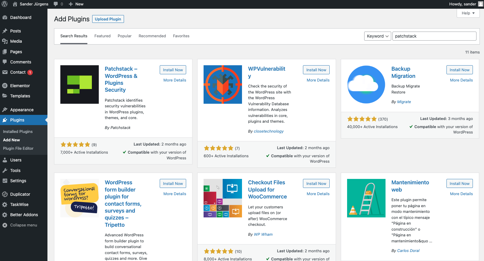Click the Backup Migration cloud thumbnail
This screenshot has width=484, height=261.
[366, 84]
